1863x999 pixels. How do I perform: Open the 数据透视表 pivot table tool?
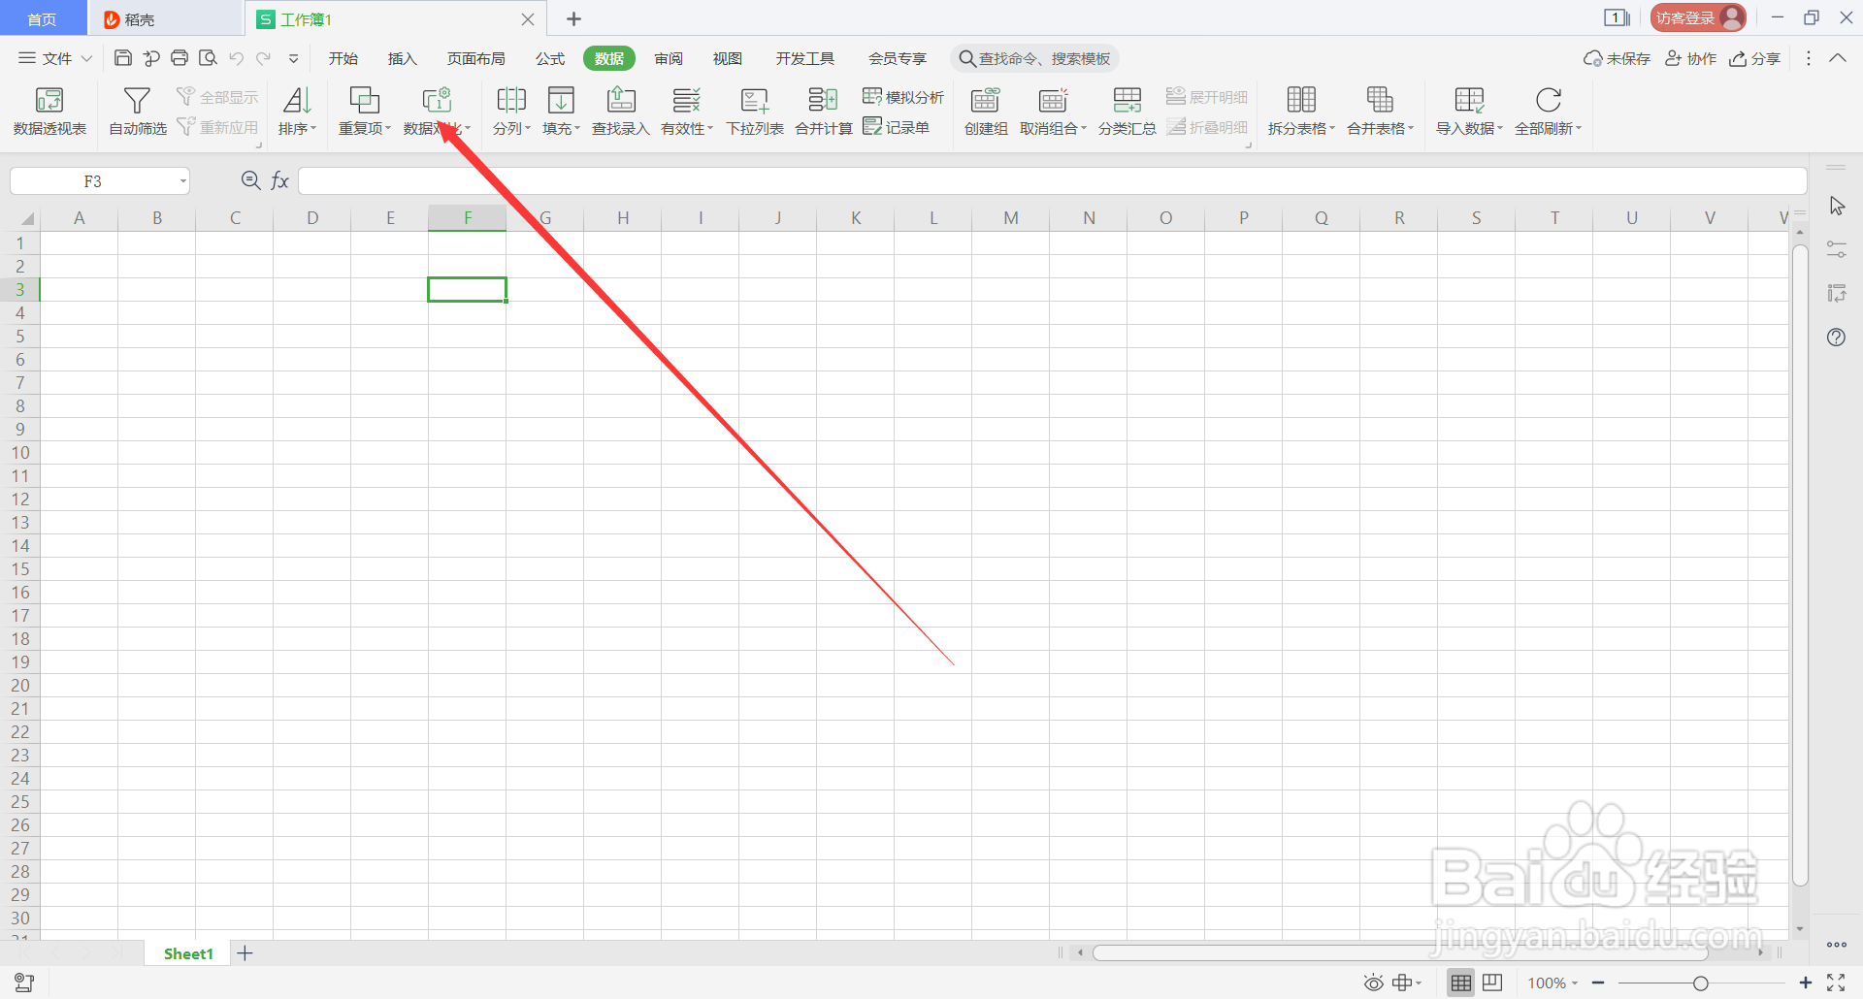click(x=49, y=112)
